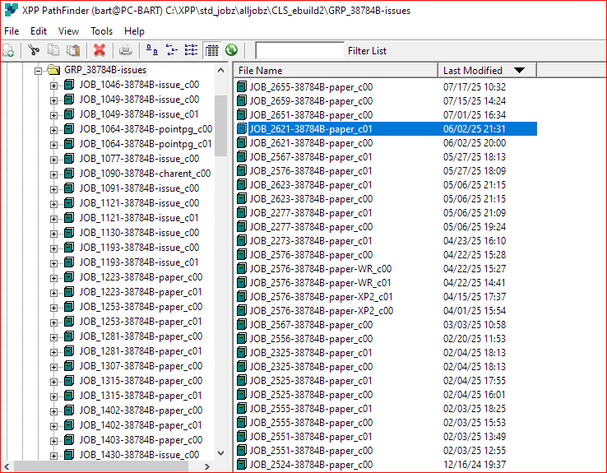Click the book icon of JOB_2659-38784B-paper_c00

(x=242, y=100)
